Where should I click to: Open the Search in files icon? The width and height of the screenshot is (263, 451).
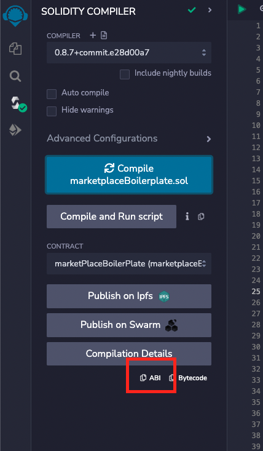[15, 76]
